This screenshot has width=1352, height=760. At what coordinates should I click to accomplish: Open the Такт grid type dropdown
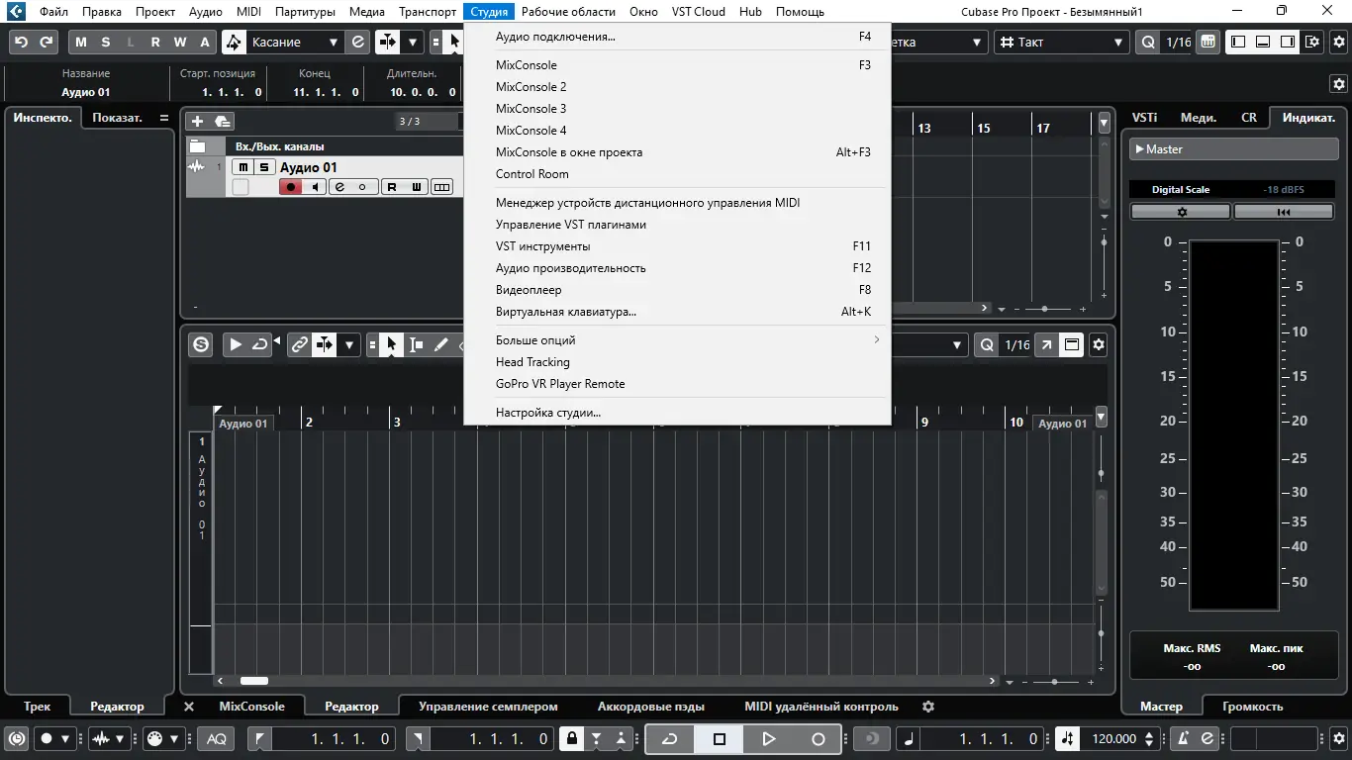[1062, 42]
